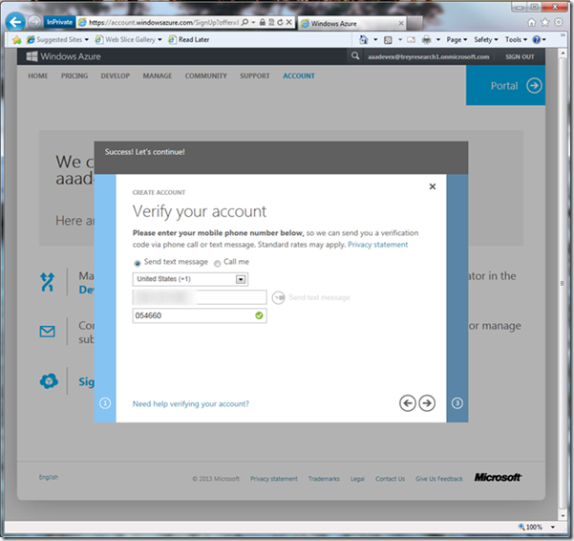574x541 pixels.
Task: Refresh the page with the reload icon
Action: (x=280, y=22)
